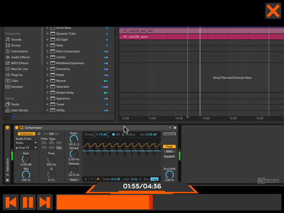Viewport: 284px width, 213px height.
Task: Toggle the Output display checkbox
Action: [x=123, y=135]
